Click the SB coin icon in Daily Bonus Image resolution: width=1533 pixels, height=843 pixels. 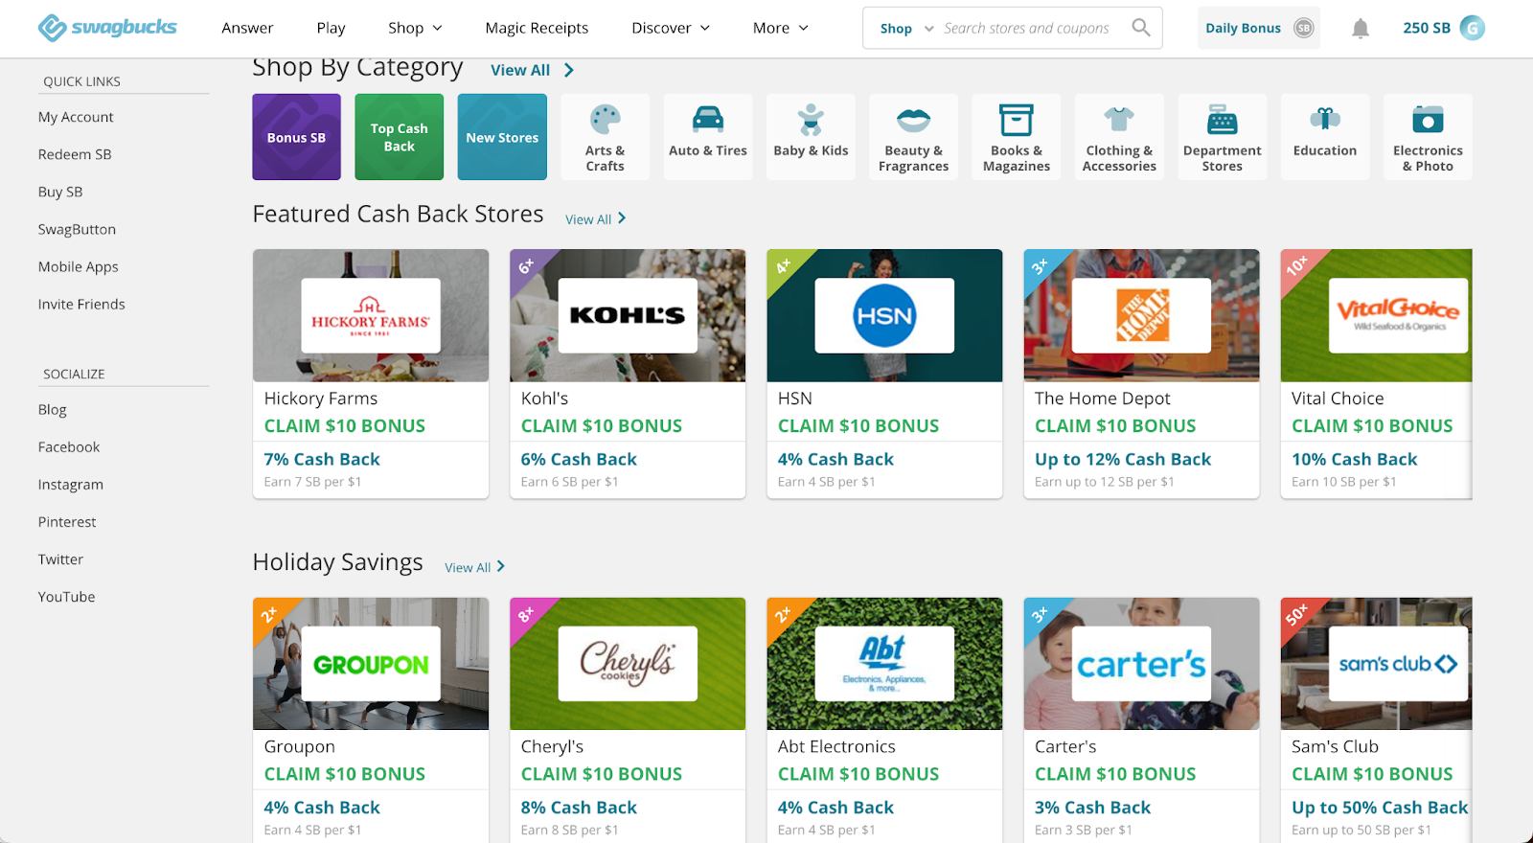1303,28
